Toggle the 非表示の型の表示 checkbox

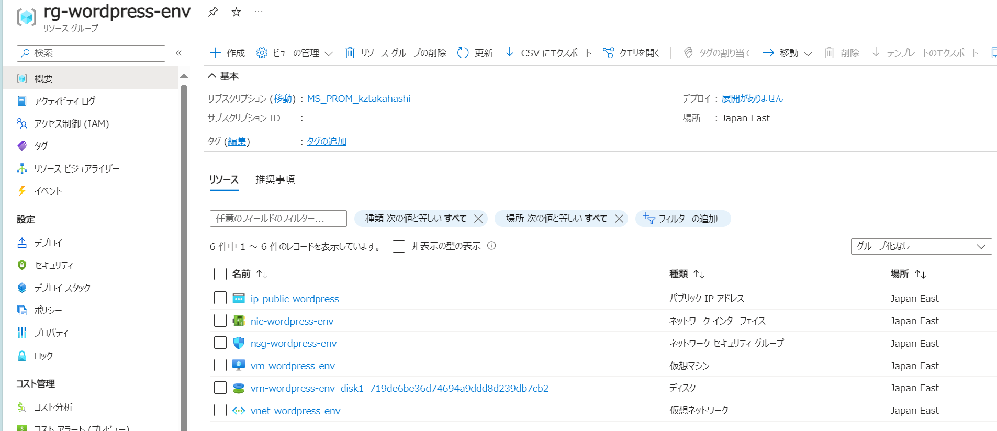click(399, 246)
